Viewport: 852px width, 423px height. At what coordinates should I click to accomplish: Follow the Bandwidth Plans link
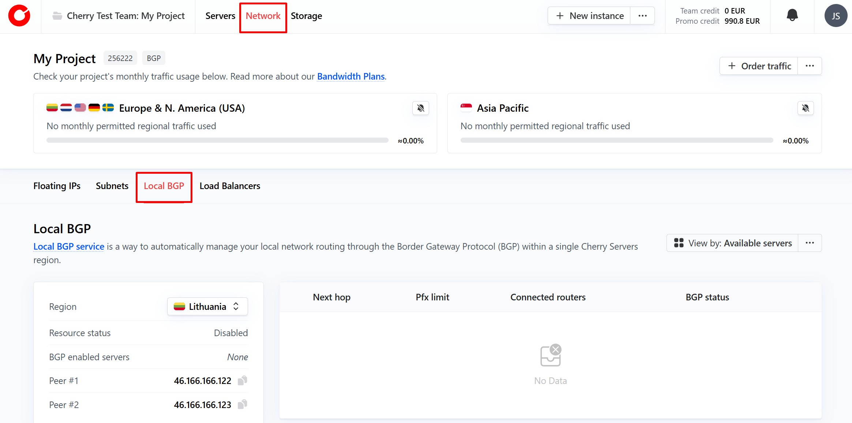coord(351,76)
